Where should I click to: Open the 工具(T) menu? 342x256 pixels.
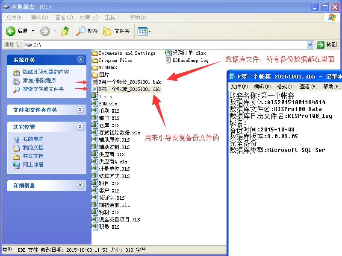point(114,17)
